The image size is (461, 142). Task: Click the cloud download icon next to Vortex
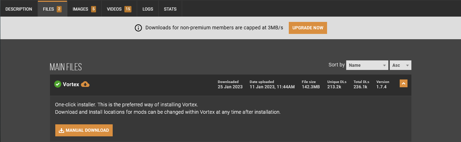coord(85,84)
